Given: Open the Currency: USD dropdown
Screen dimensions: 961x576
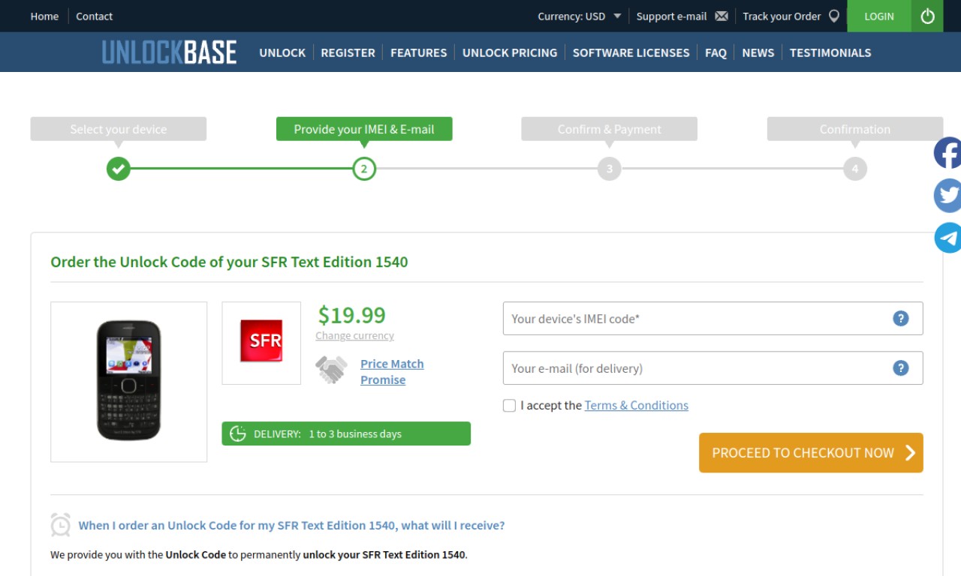Looking at the screenshot, I should (x=580, y=16).
